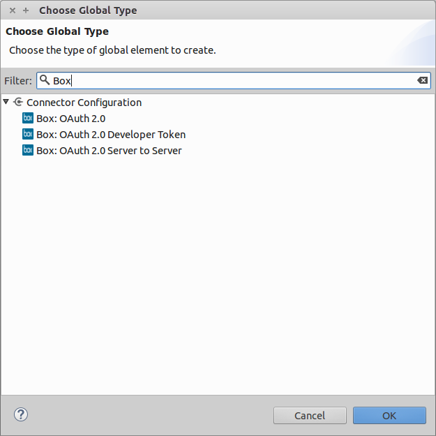Open help with the question mark icon
The height and width of the screenshot is (436, 436).
[x=21, y=415]
